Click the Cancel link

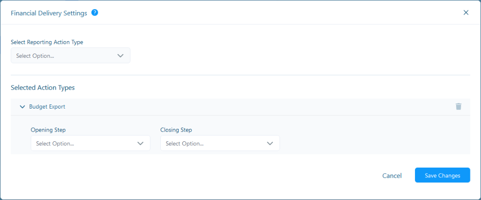pyautogui.click(x=392, y=176)
